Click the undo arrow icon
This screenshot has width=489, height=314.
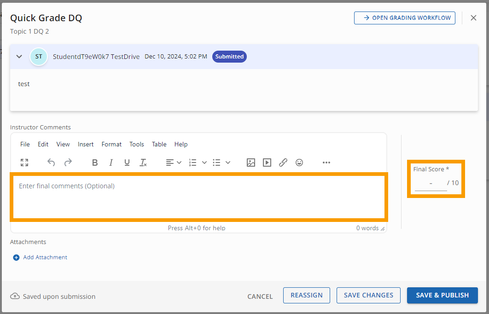coord(51,163)
